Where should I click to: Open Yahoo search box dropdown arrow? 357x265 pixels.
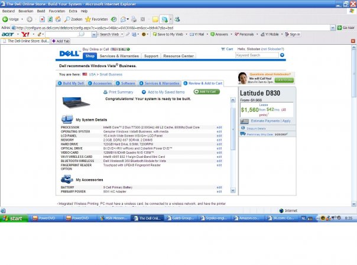[94, 35]
